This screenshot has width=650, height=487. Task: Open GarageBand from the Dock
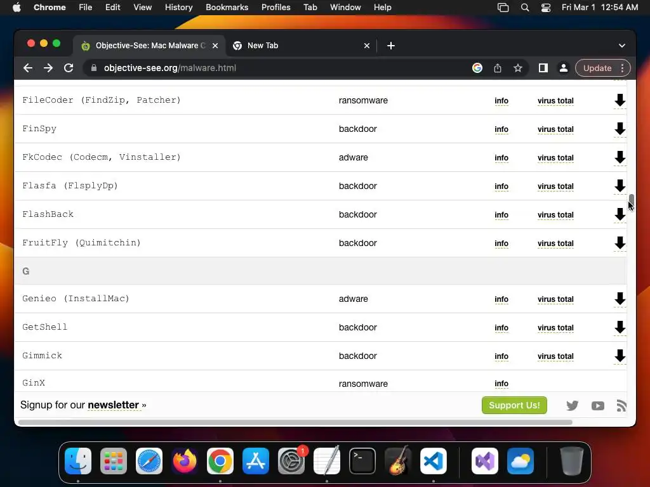click(397, 461)
